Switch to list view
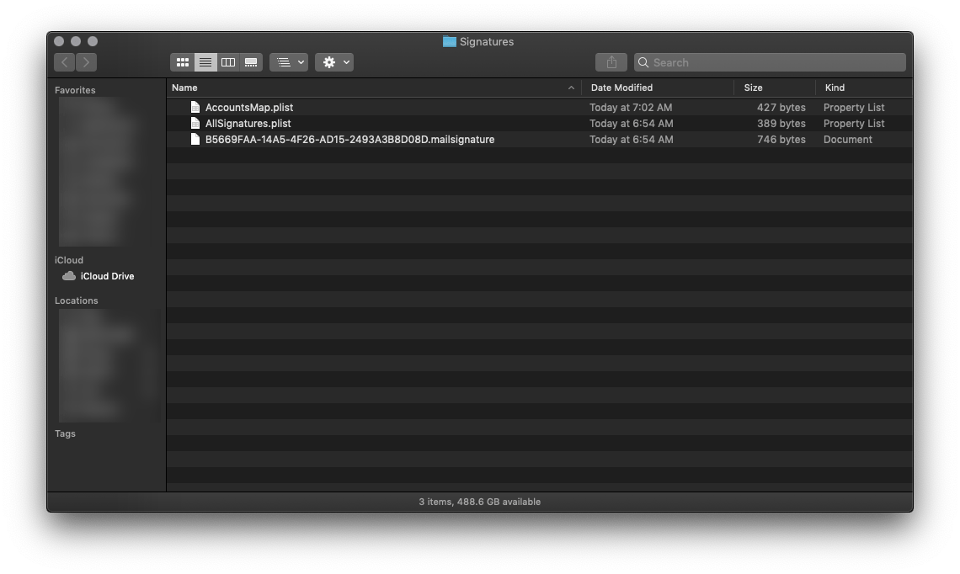 [x=205, y=62]
